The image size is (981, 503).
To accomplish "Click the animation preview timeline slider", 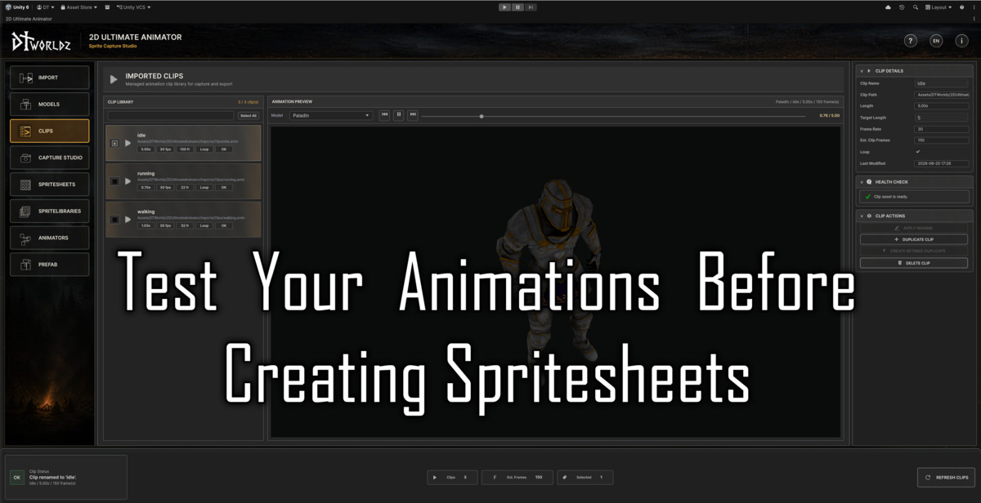I will tap(614, 116).
